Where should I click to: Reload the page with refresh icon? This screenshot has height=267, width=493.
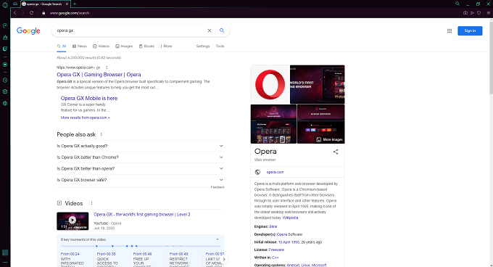tap(31, 13)
